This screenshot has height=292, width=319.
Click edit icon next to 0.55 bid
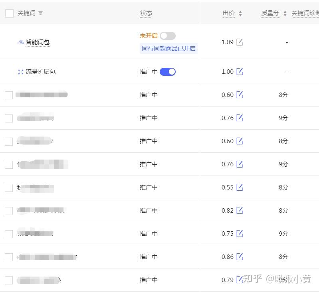click(240, 187)
